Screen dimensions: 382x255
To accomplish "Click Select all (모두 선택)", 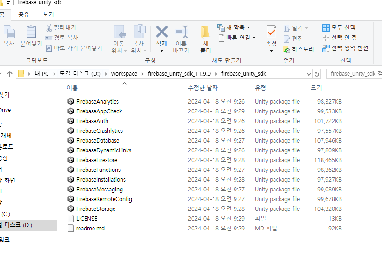I will point(339,27).
